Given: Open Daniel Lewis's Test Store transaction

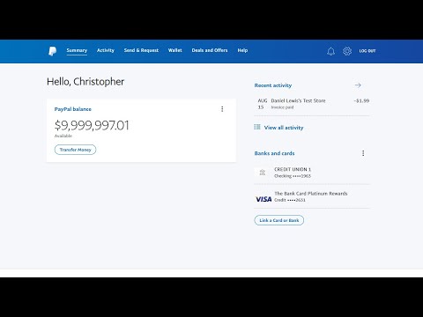Looking at the screenshot, I should [x=312, y=104].
